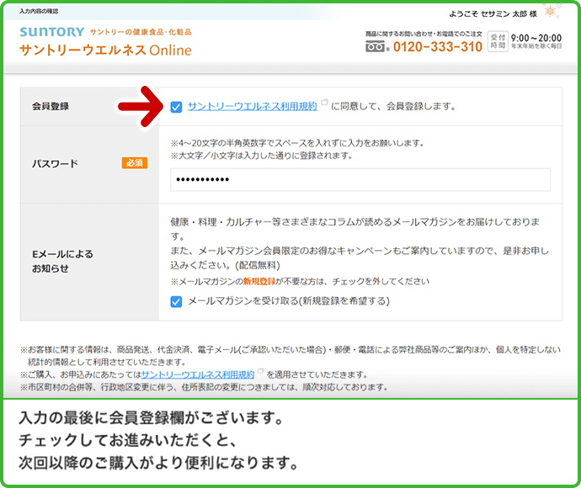
Task: Click 9:00～20:00 reception hours text
Action: [x=536, y=38]
